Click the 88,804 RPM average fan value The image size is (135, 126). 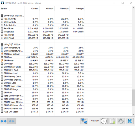pyautogui.click(x=78, y=57)
